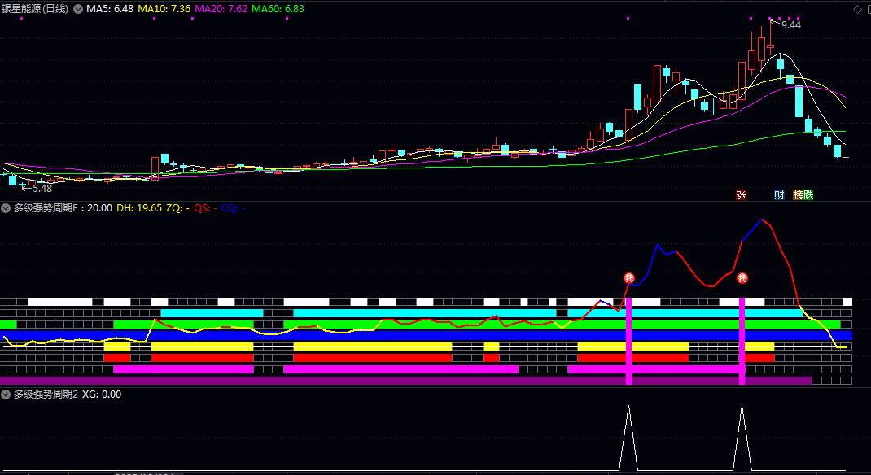The width and height of the screenshot is (871, 475).
Task: Click the first red 托 signal marker
Action: point(629,278)
